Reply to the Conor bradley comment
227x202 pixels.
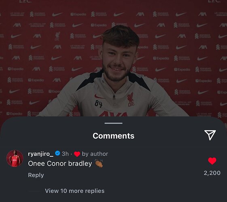[x=36, y=175]
